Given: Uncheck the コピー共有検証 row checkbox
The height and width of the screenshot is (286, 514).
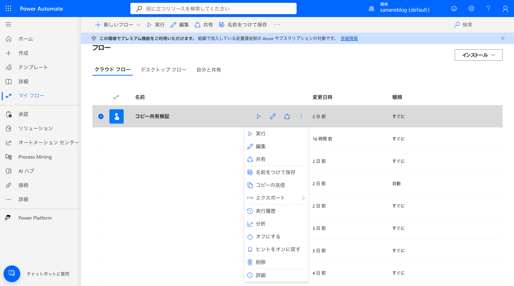Looking at the screenshot, I should coord(101,116).
